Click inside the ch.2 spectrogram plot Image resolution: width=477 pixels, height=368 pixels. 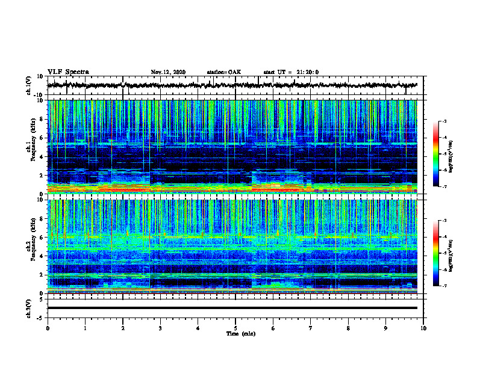pos(232,247)
